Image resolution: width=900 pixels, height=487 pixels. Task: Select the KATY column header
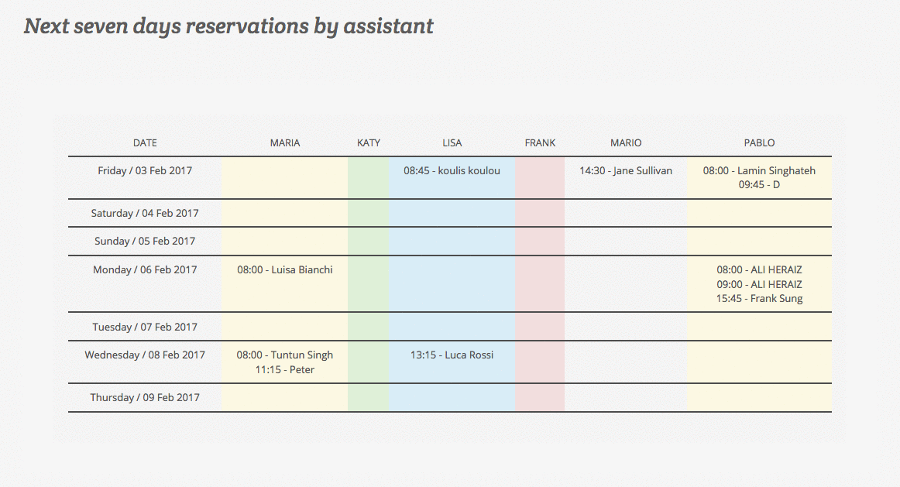click(369, 142)
